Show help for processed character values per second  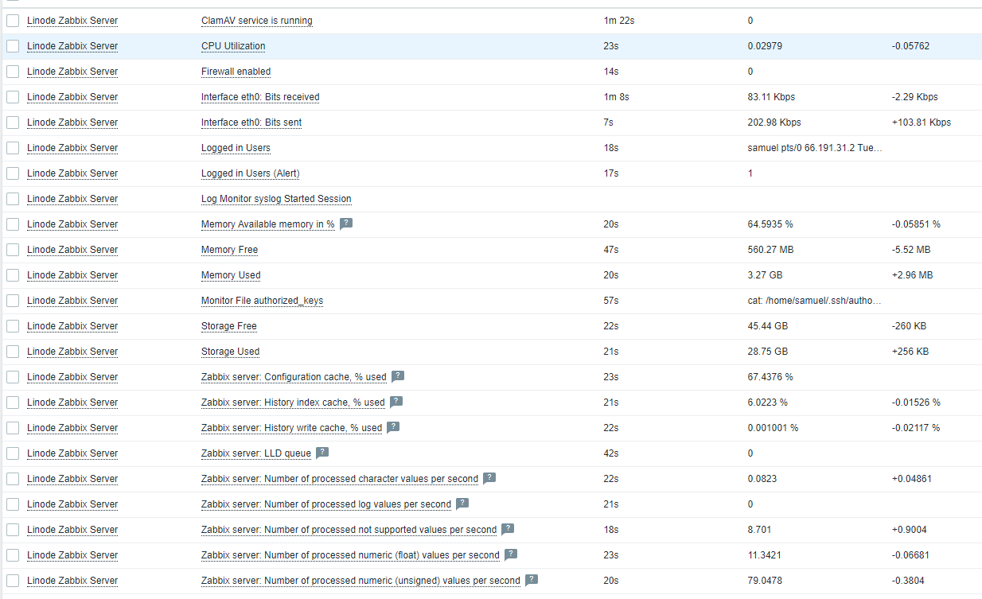click(x=489, y=478)
